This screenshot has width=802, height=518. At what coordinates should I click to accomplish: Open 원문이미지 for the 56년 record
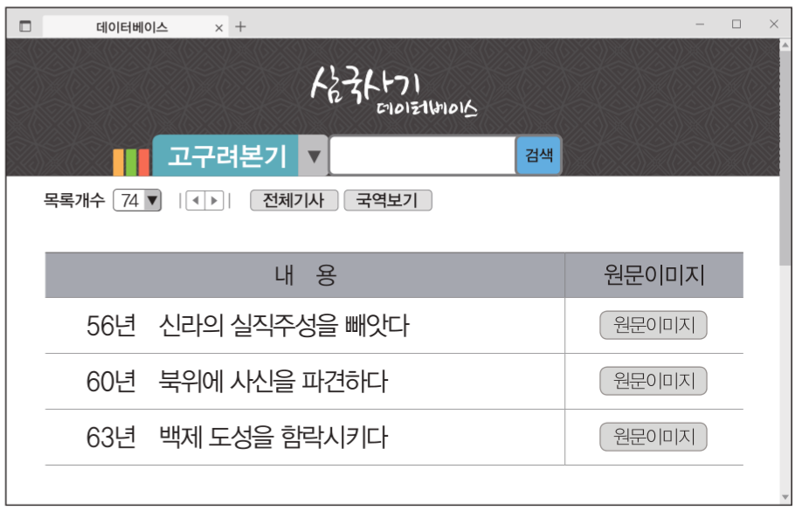pyautogui.click(x=653, y=325)
